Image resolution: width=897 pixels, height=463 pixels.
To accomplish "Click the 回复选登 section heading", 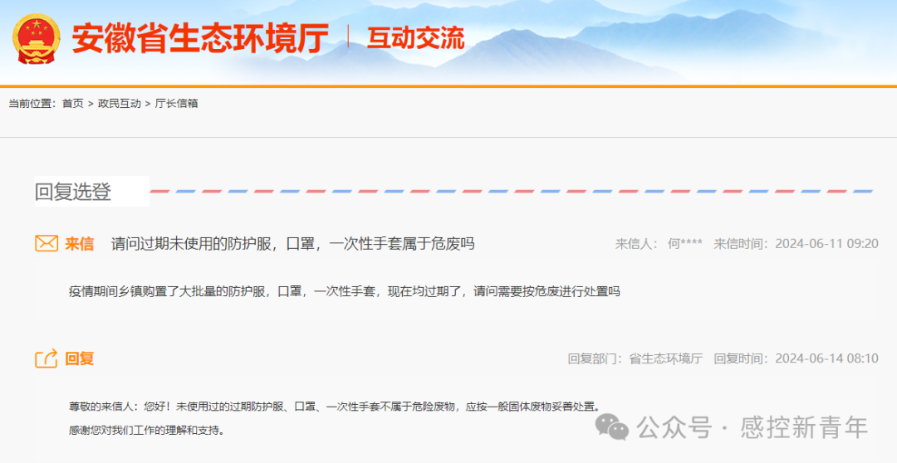I will click(73, 192).
